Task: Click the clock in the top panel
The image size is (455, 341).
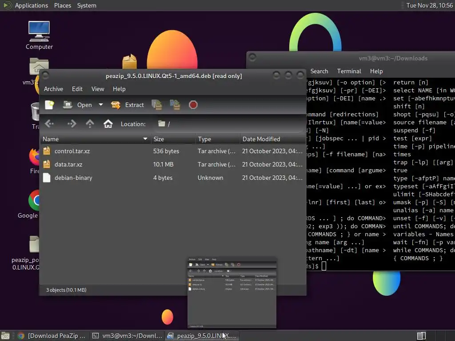Action: pyautogui.click(x=430, y=5)
